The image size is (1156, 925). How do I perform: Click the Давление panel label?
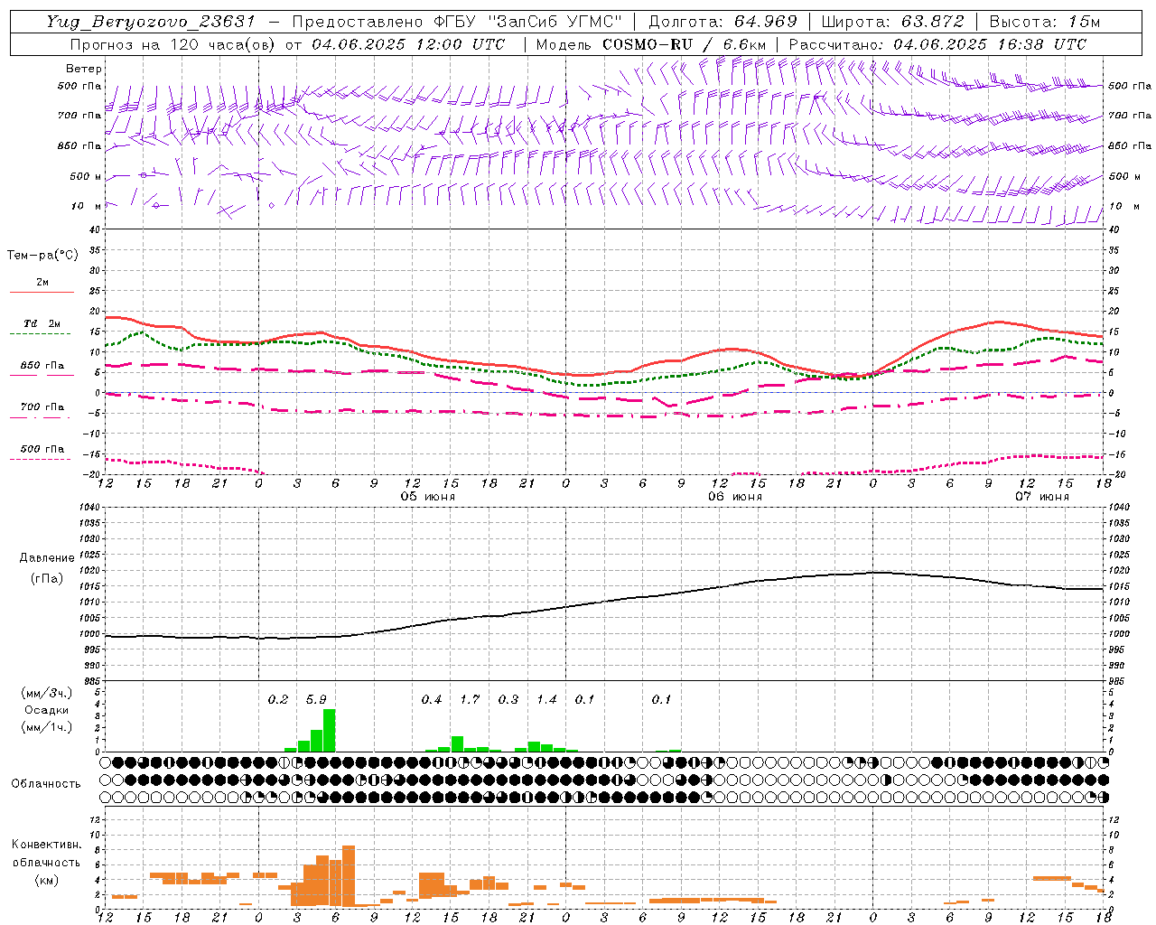point(45,558)
